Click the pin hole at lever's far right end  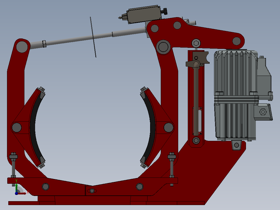[x=236, y=41]
